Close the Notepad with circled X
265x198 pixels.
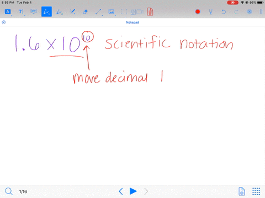click(4, 23)
